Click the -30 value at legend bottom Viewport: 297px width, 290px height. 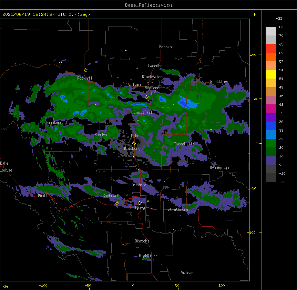282,182
